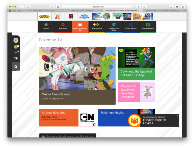
Task: Open Attend Events navigation item
Action: pos(148,27)
